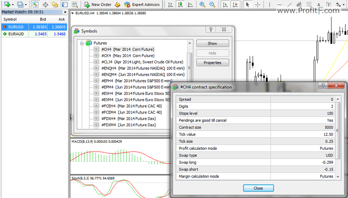Image resolution: width=348 pixels, height=198 pixels.
Task: Select #CLJ4 Crude Oil Future symbol
Action: pyautogui.click(x=142, y=62)
